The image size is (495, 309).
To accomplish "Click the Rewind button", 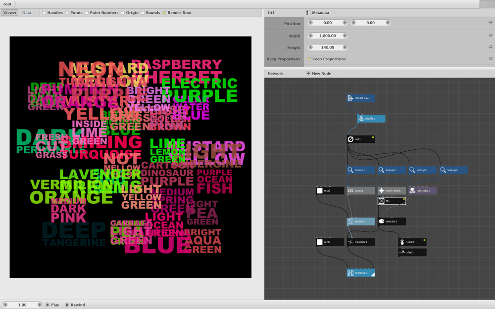I will click(x=75, y=305).
